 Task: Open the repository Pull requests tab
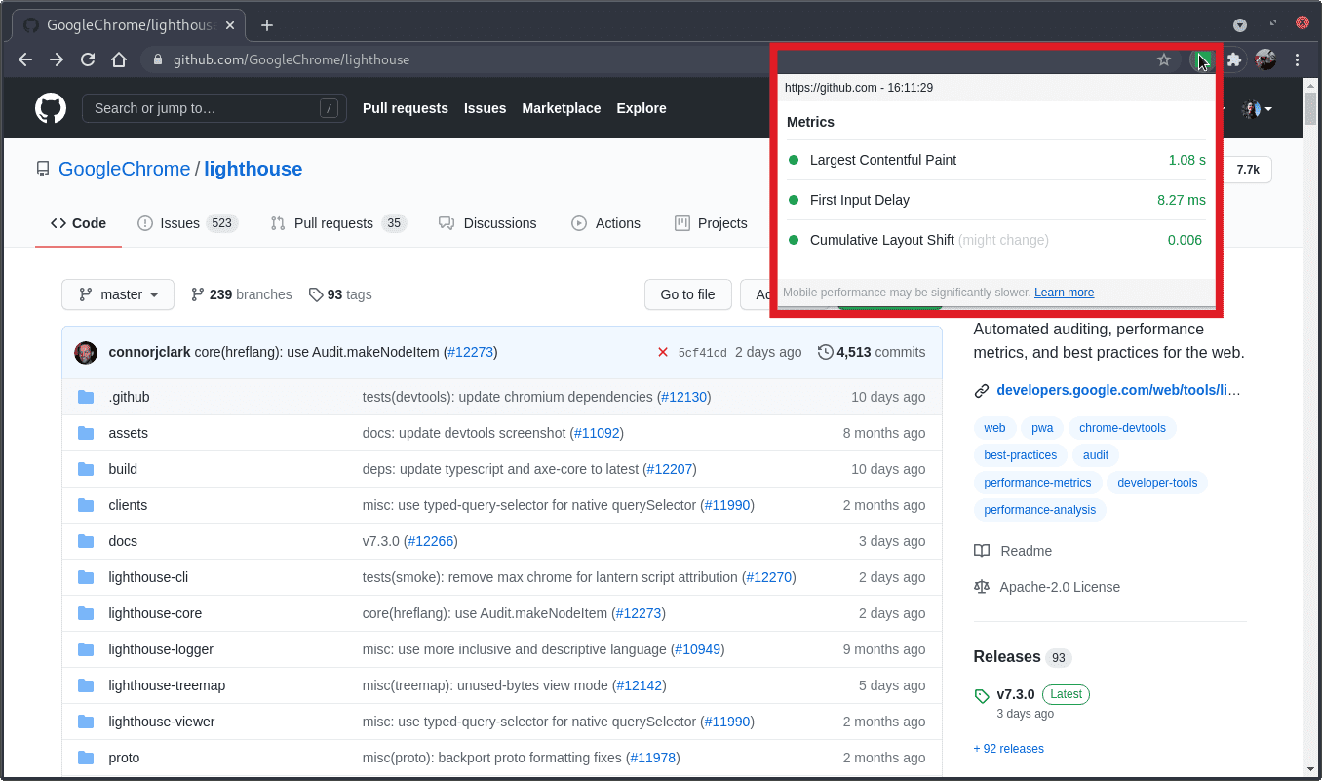point(338,223)
